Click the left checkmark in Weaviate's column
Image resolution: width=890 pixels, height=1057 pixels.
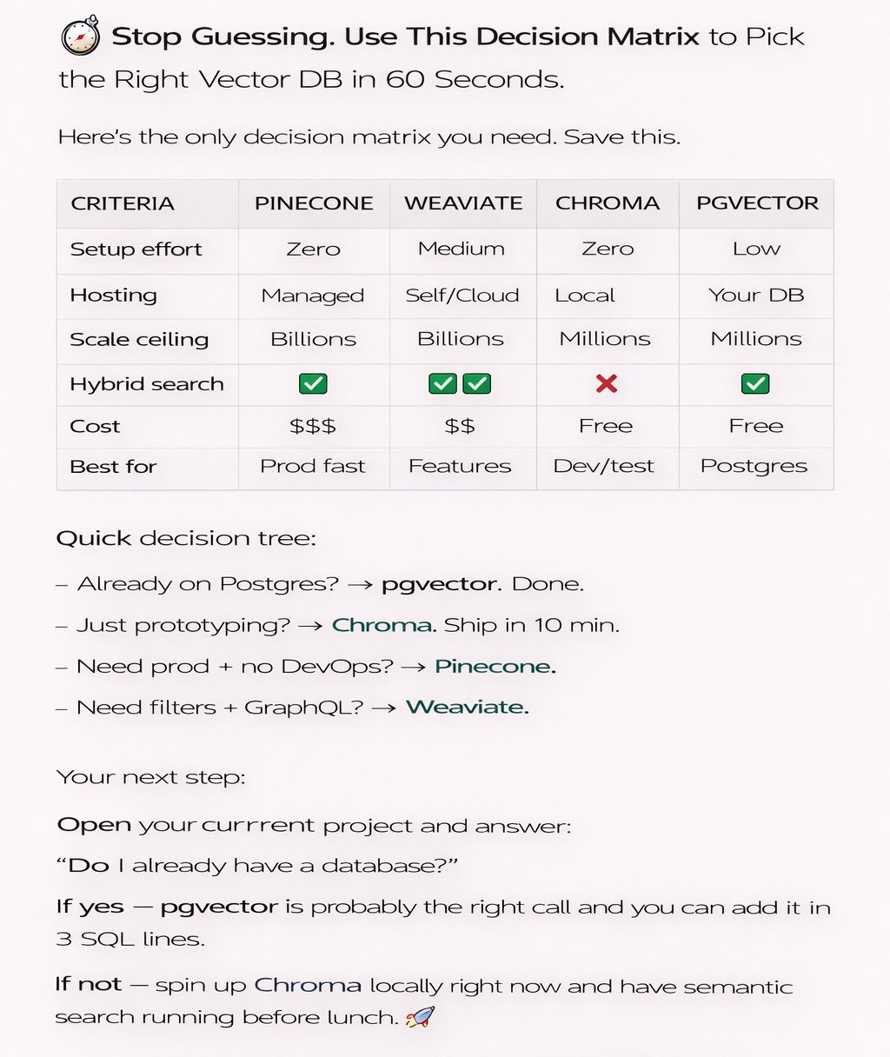pyautogui.click(x=443, y=383)
